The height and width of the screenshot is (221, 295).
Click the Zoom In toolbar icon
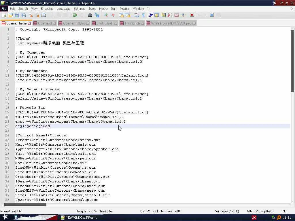point(106,15)
